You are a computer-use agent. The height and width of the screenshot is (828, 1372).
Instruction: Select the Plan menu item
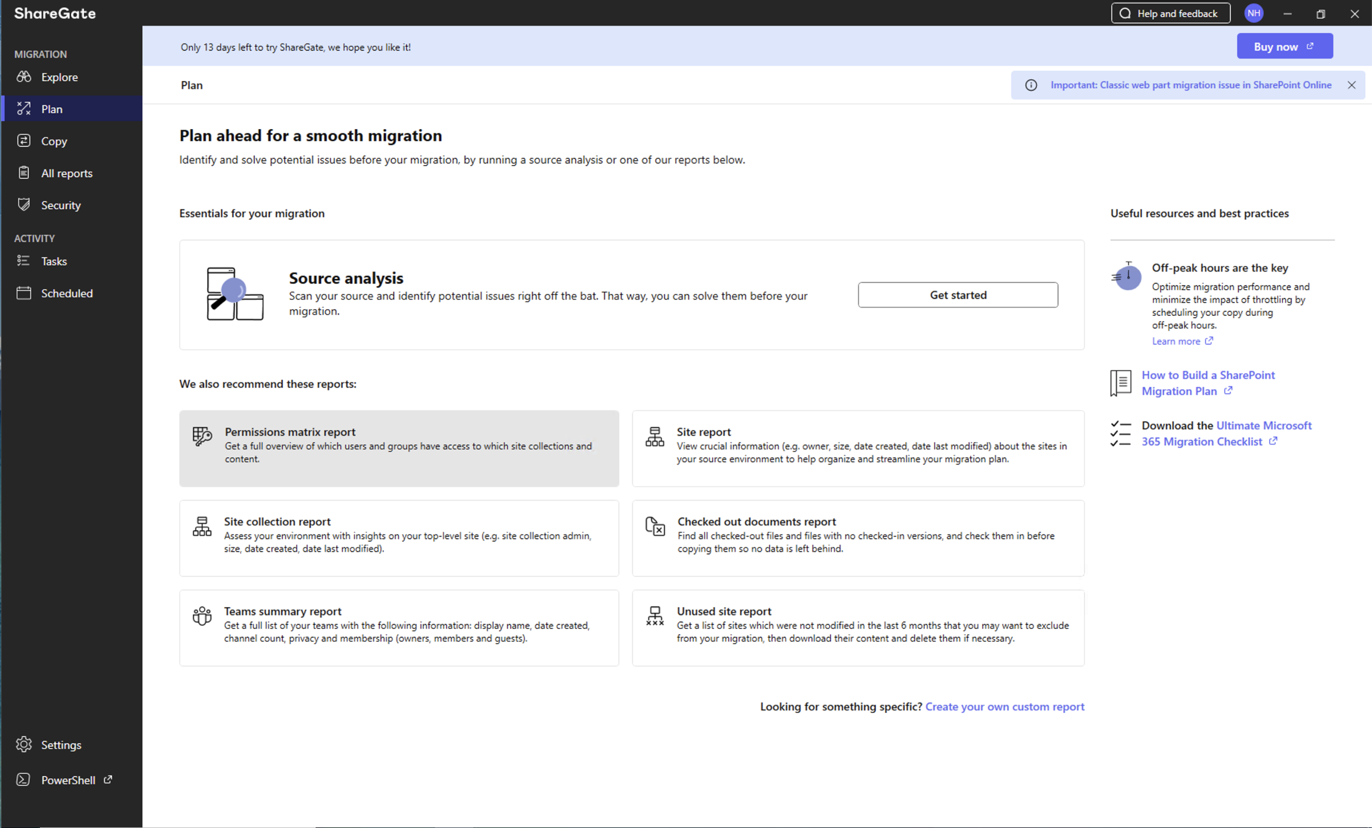[x=72, y=108]
